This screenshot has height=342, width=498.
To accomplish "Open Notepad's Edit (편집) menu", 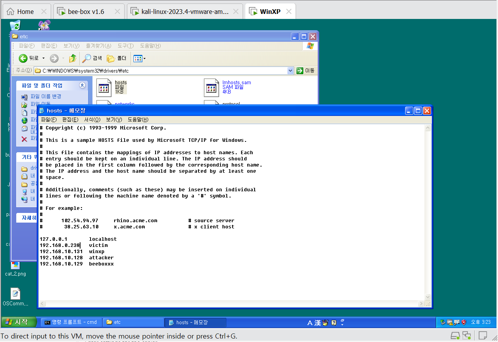I will tap(70, 119).
